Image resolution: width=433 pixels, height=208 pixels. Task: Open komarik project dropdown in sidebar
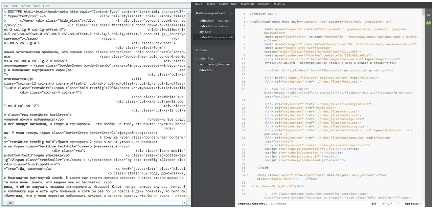[x=203, y=50]
